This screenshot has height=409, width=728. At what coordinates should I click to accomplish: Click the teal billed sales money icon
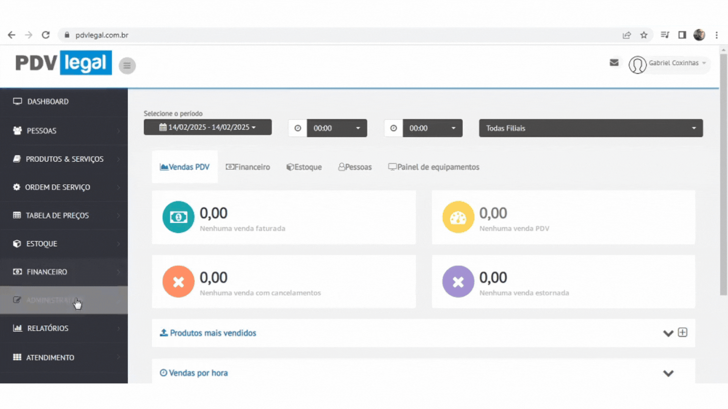tap(178, 217)
